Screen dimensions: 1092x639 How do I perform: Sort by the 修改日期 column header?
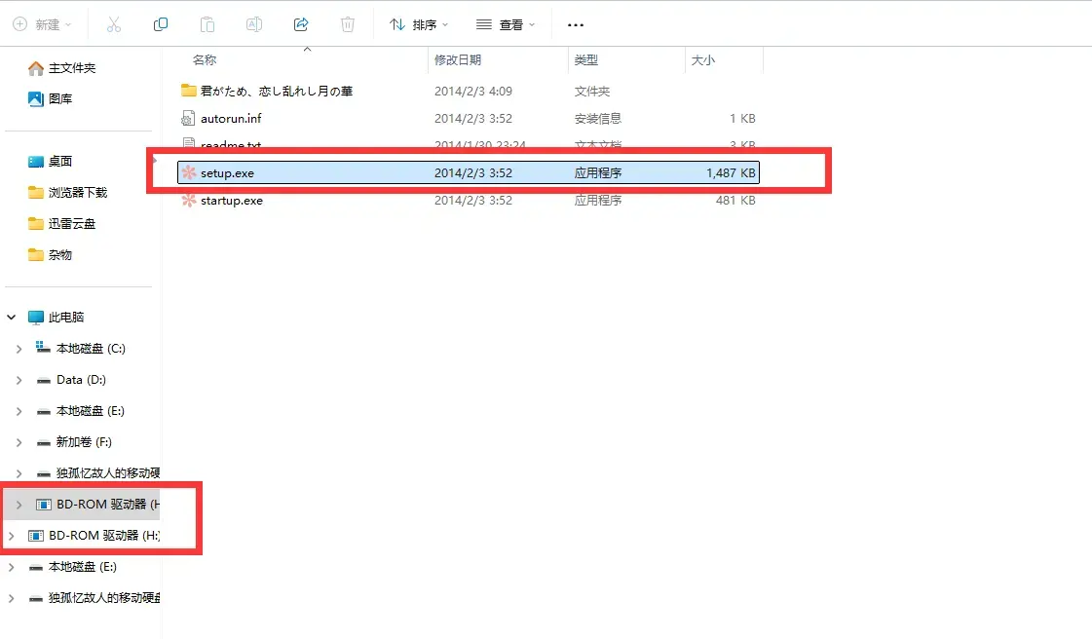[458, 59]
